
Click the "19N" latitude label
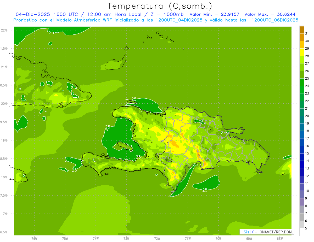[x=4, y=140]
